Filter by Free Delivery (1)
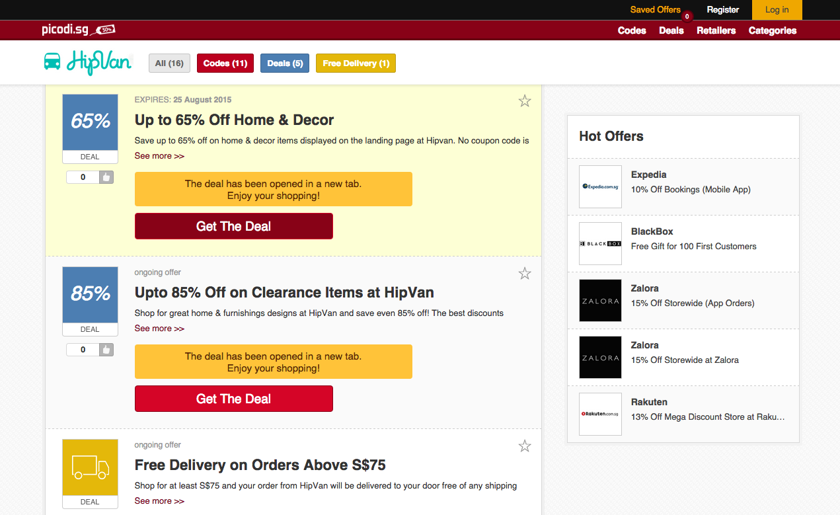 (356, 63)
